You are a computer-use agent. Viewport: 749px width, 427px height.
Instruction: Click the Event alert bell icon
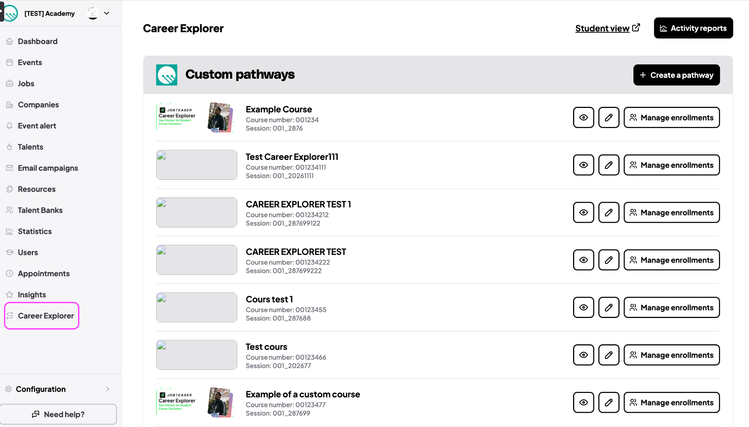(10, 126)
